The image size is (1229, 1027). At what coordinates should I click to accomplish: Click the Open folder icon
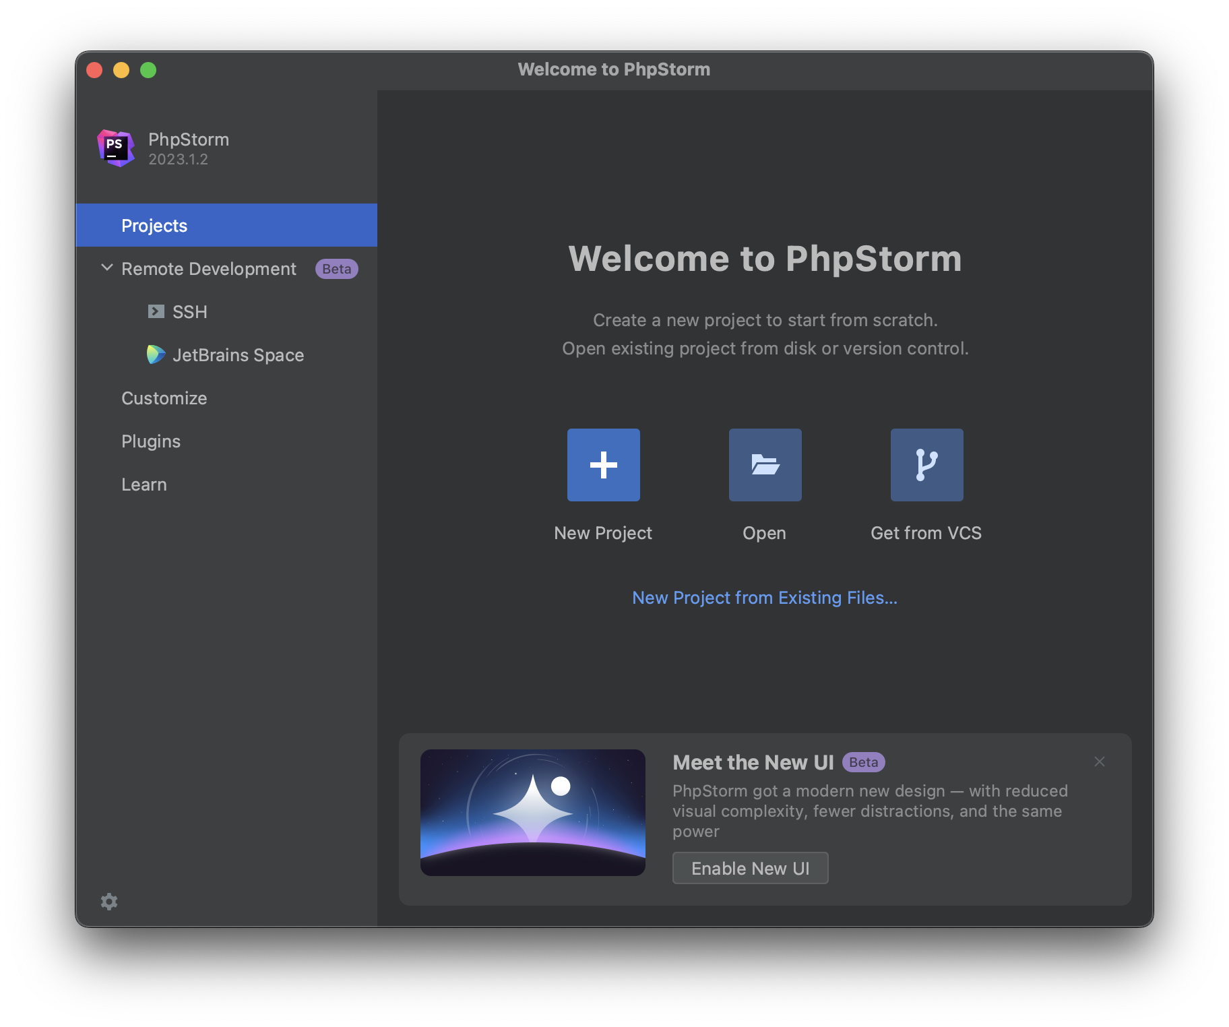(x=765, y=465)
